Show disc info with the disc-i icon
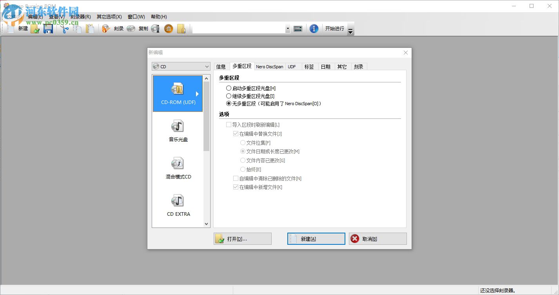This screenshot has height=295, width=559. 156,29
